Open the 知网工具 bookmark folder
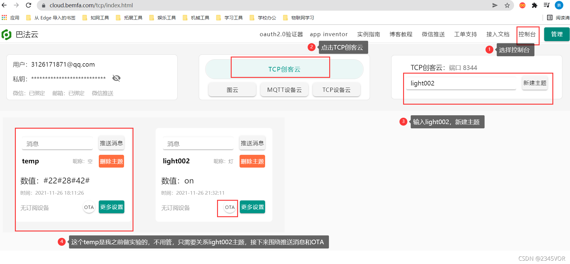570x264 pixels. pos(96,18)
